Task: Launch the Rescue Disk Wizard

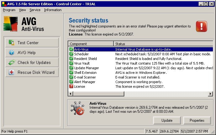Action: click(32, 72)
